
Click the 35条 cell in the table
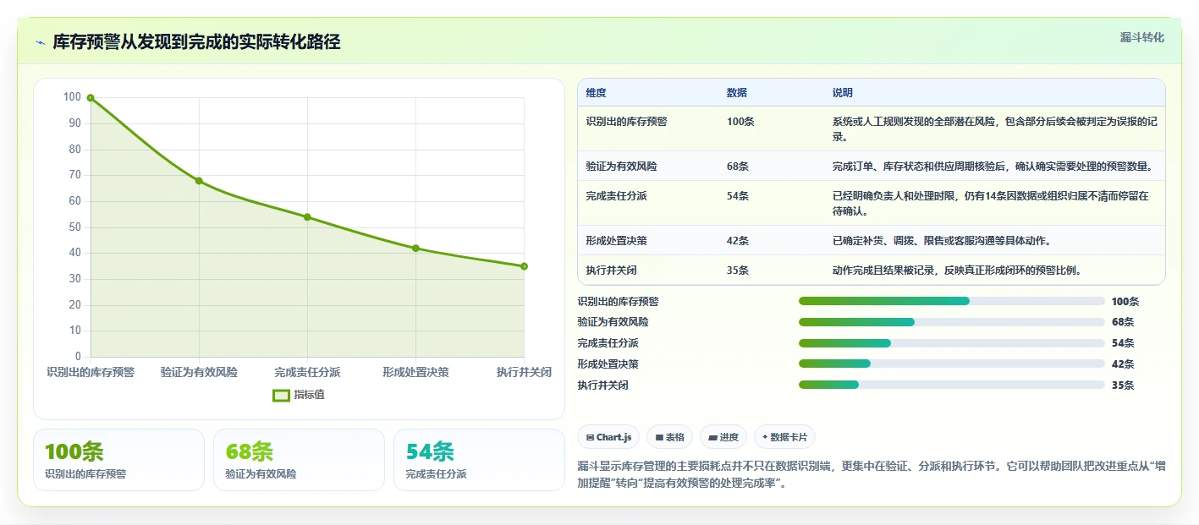click(738, 271)
